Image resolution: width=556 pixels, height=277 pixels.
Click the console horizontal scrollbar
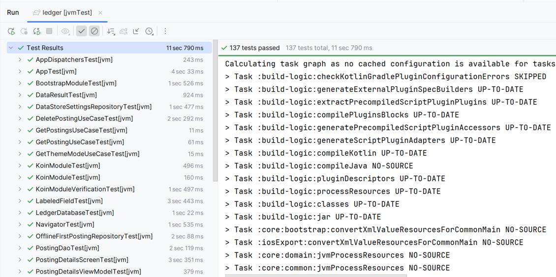(316, 275)
